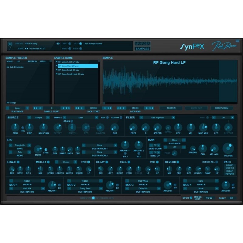Click the speaker sound icon at top-left
The width and height of the screenshot is (243, 243).
pyautogui.click(x=10, y=44)
